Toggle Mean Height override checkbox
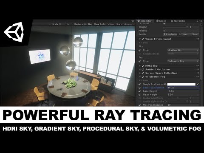The height and width of the screenshot is (153, 204). [140, 94]
